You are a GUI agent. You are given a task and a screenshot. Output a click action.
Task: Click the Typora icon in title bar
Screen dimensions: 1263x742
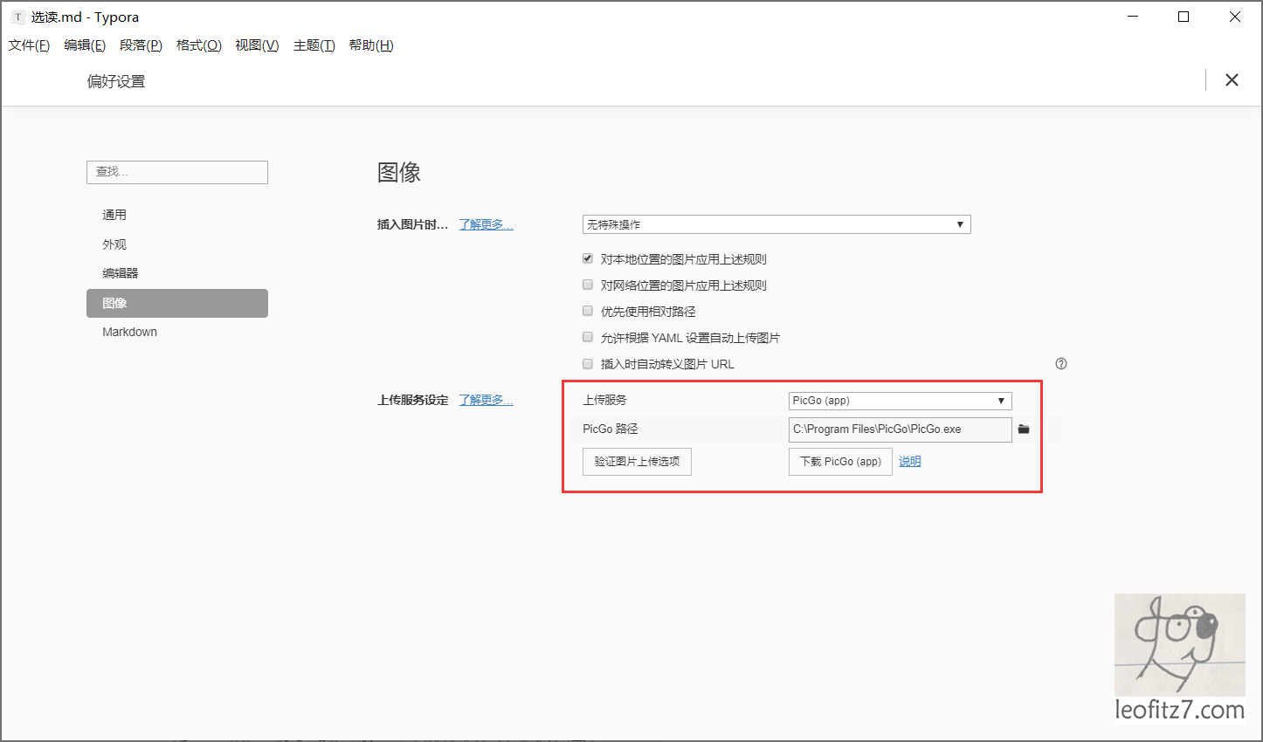17,17
